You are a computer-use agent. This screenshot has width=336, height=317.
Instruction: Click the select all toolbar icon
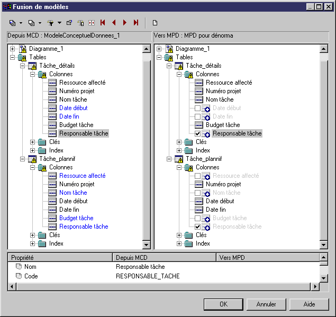pos(12,23)
